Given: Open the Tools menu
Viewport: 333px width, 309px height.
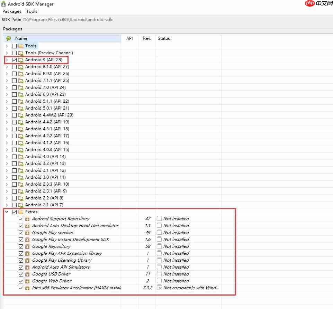Looking at the screenshot, I should click(x=31, y=11).
